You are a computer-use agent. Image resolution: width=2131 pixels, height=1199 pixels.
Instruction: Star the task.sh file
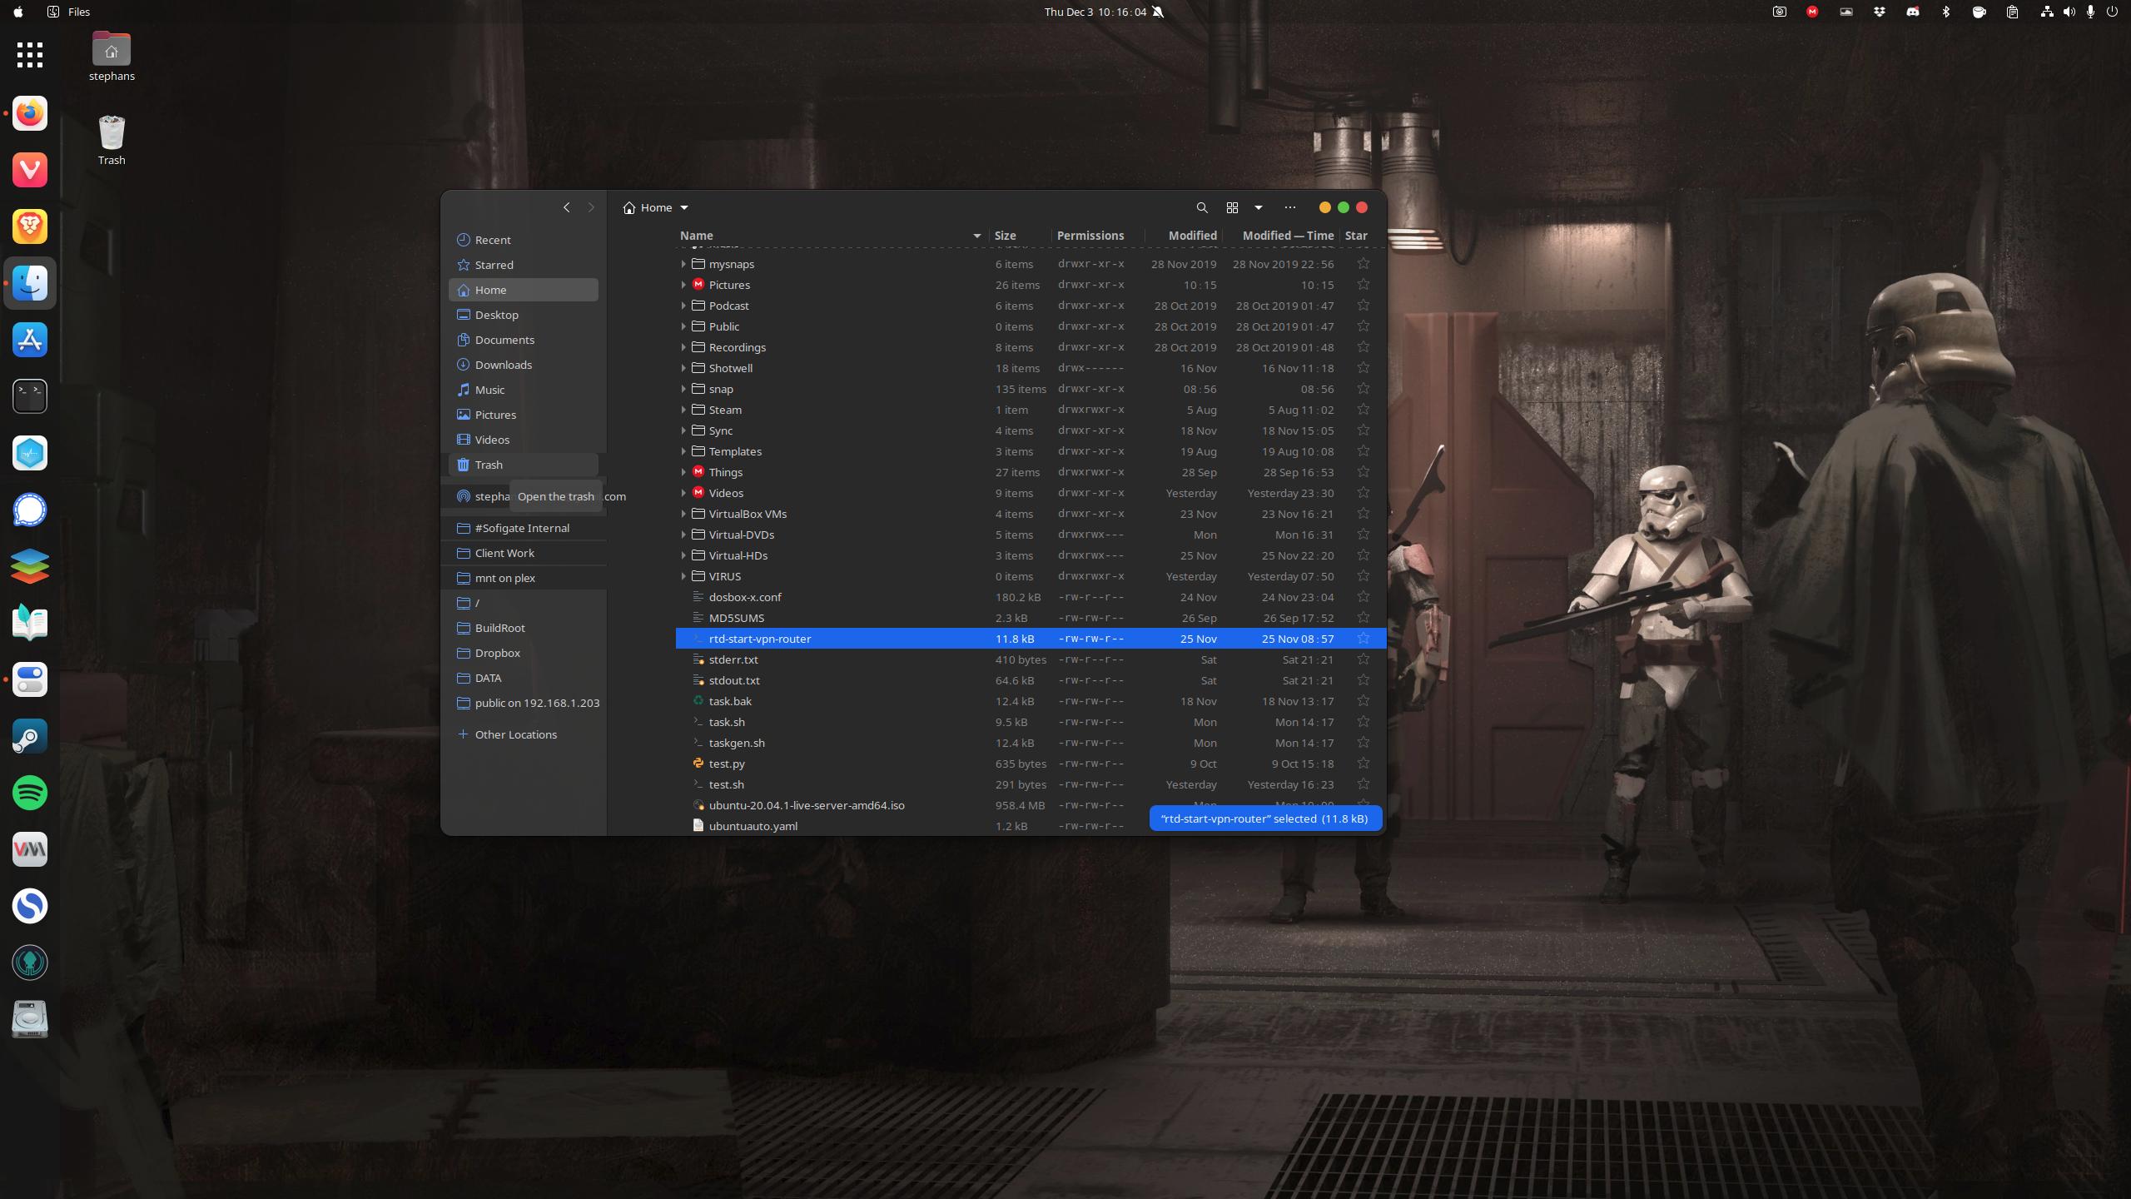coord(1363,722)
